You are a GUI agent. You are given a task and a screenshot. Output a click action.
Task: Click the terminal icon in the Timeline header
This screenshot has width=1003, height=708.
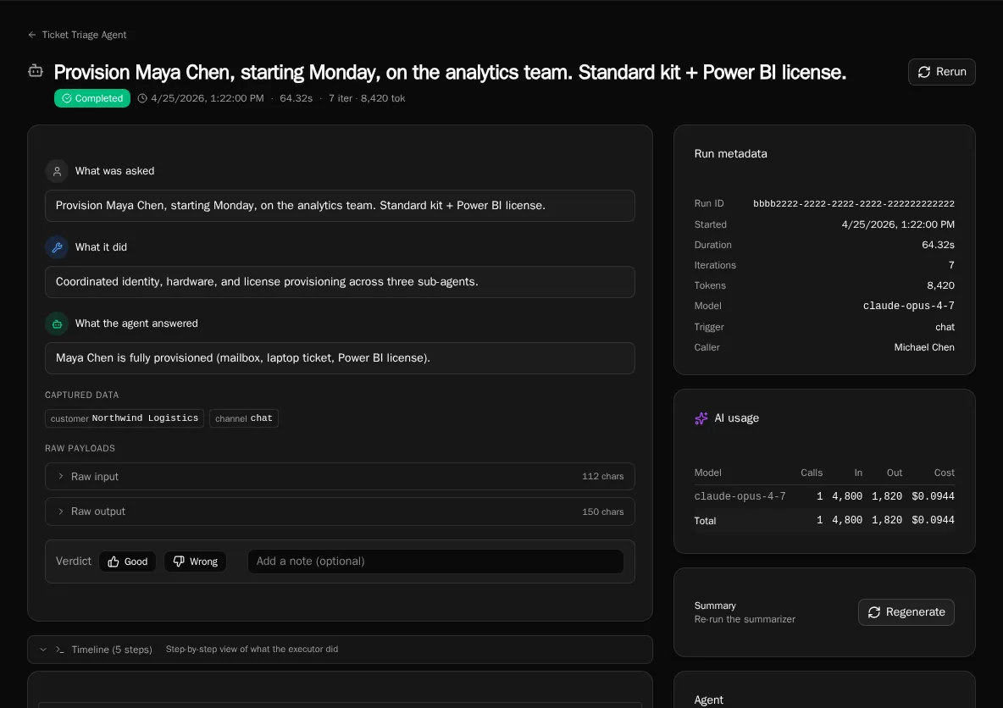[60, 650]
